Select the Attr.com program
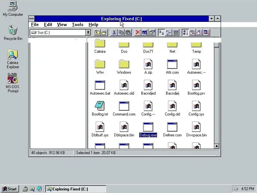This screenshot has height=193, width=257. click(x=172, y=67)
